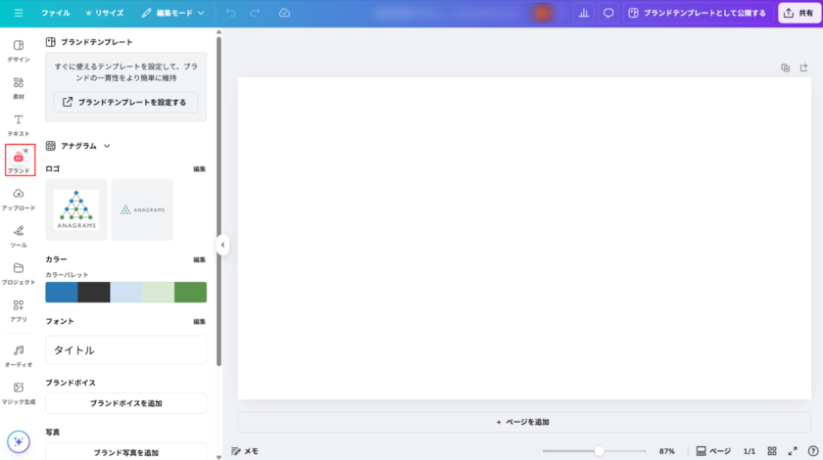Select the Anagrams triangle logo thumbnail
The image size is (823, 460).
(x=76, y=209)
